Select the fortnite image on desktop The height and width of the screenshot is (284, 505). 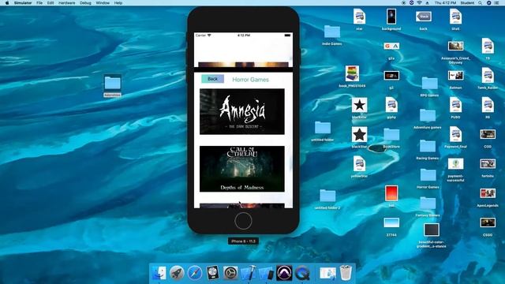click(x=488, y=164)
